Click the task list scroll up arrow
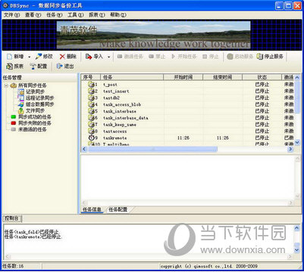This screenshot has height=272, width=304. 297,77
